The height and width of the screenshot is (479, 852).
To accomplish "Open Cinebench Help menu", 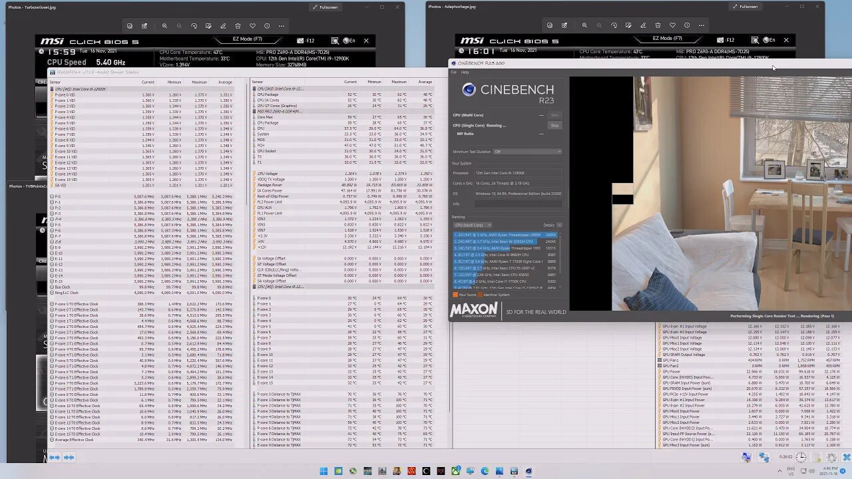I will click(x=465, y=72).
